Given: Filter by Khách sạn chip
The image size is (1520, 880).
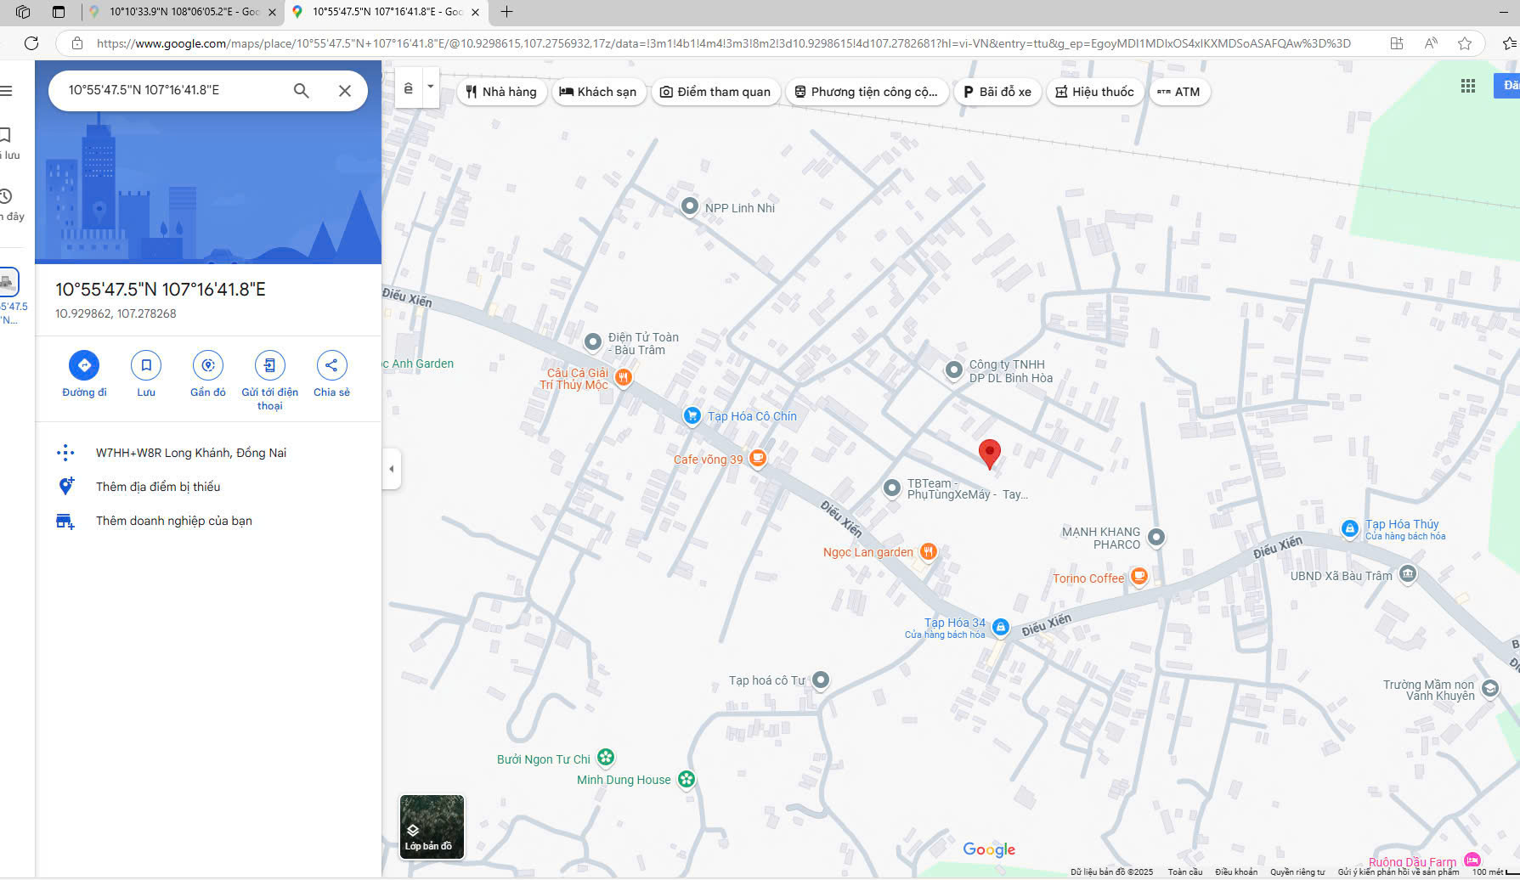Looking at the screenshot, I should 598,92.
